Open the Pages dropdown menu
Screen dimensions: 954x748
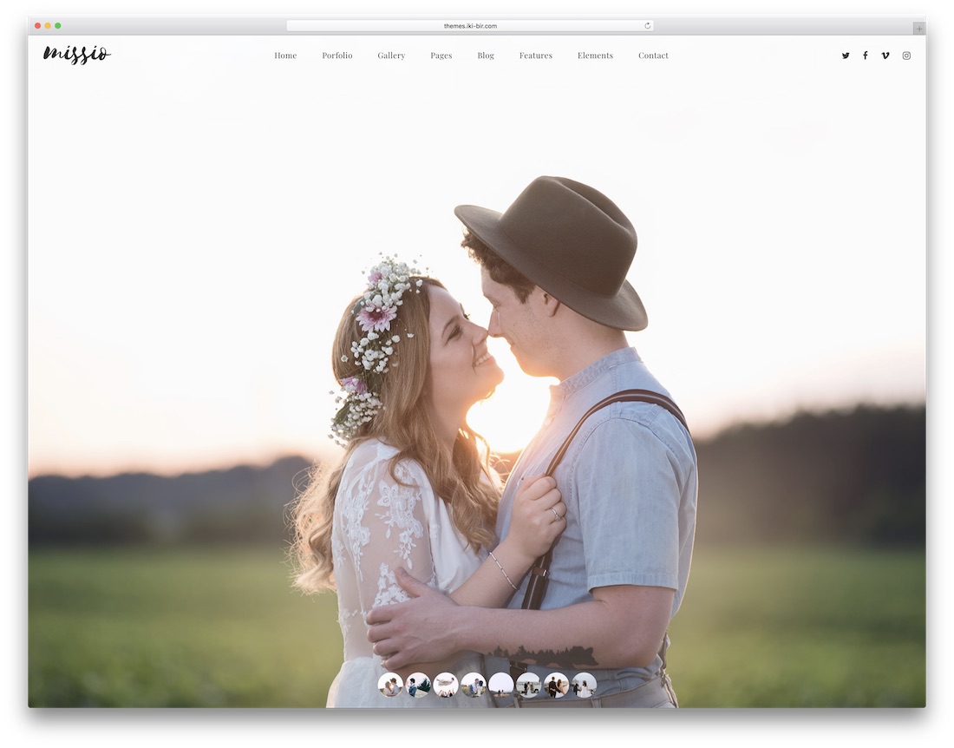(x=441, y=55)
